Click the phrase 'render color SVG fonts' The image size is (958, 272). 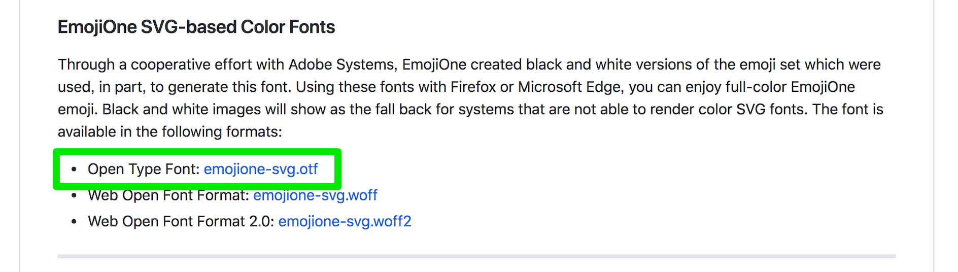tap(728, 110)
